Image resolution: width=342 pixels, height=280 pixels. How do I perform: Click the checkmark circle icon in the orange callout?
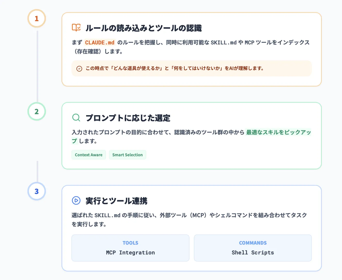[x=79, y=68]
